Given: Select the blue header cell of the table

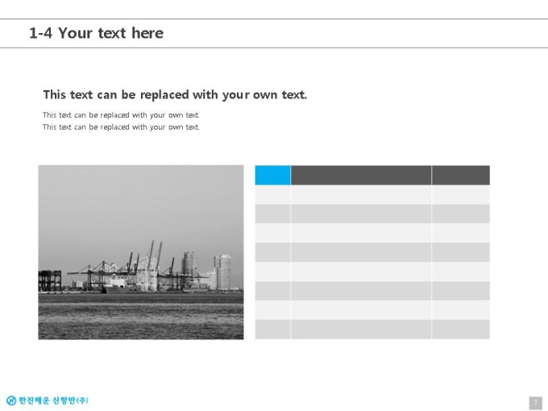Looking at the screenshot, I should [272, 175].
